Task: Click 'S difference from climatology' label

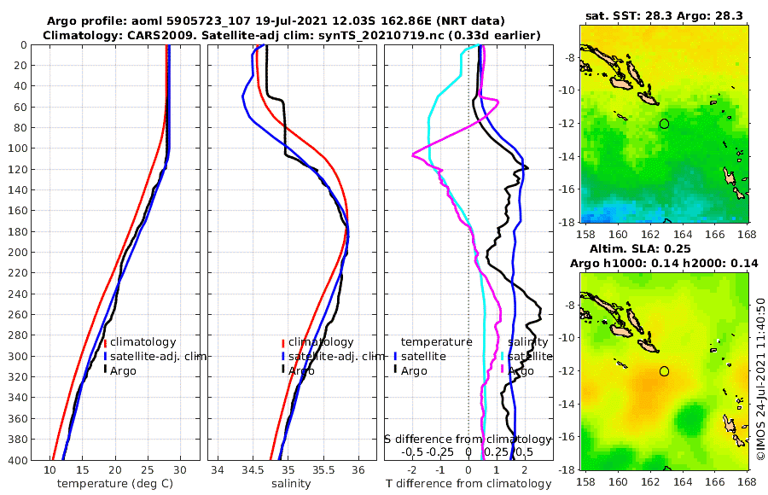Action: pyautogui.click(x=468, y=439)
